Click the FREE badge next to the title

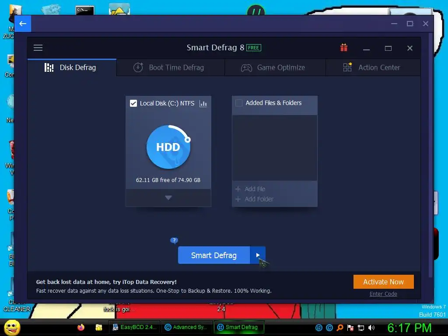pos(254,48)
